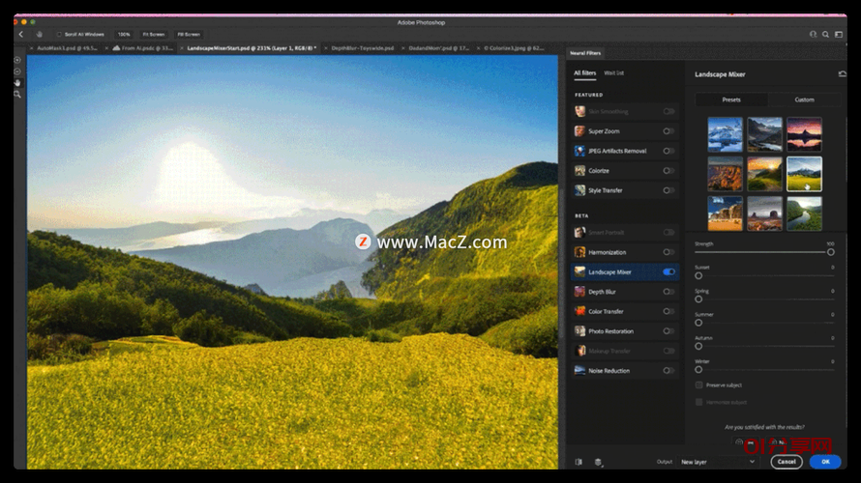The width and height of the screenshot is (861, 483).
Task: Choose the snowy mountain preset thumbnail
Action: point(725,133)
